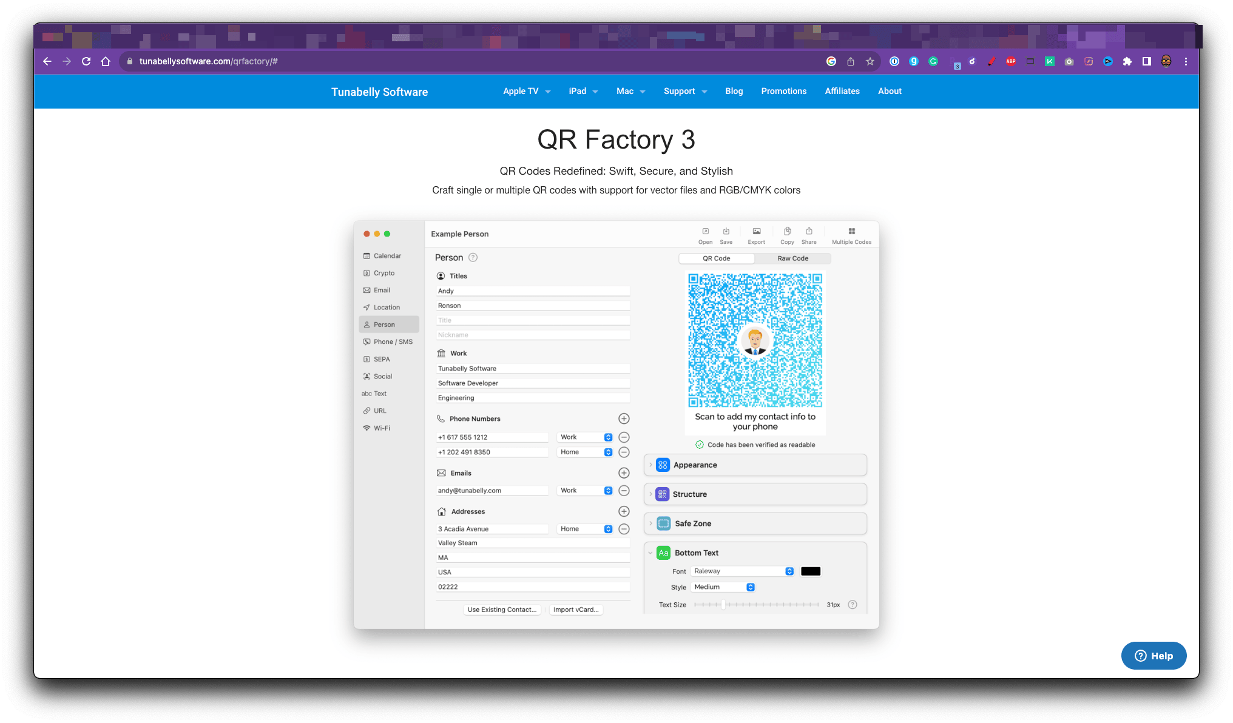Open the Help chat button
Viewport: 1233px width, 723px height.
[x=1154, y=656]
